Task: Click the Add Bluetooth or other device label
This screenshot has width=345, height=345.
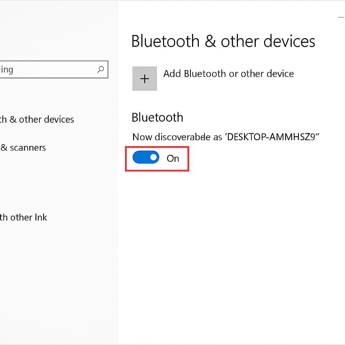Action: 228,74
